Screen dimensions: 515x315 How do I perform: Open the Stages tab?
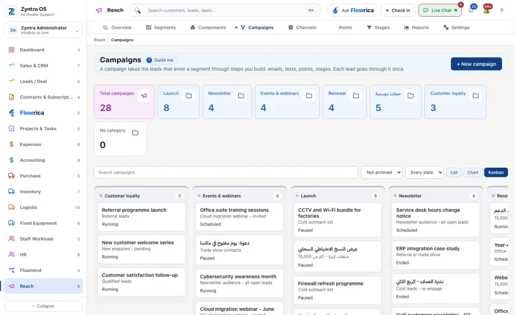[x=378, y=27]
